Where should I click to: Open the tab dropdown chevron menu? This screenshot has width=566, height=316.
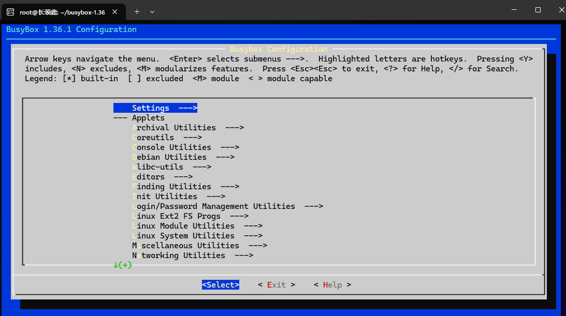[152, 11]
